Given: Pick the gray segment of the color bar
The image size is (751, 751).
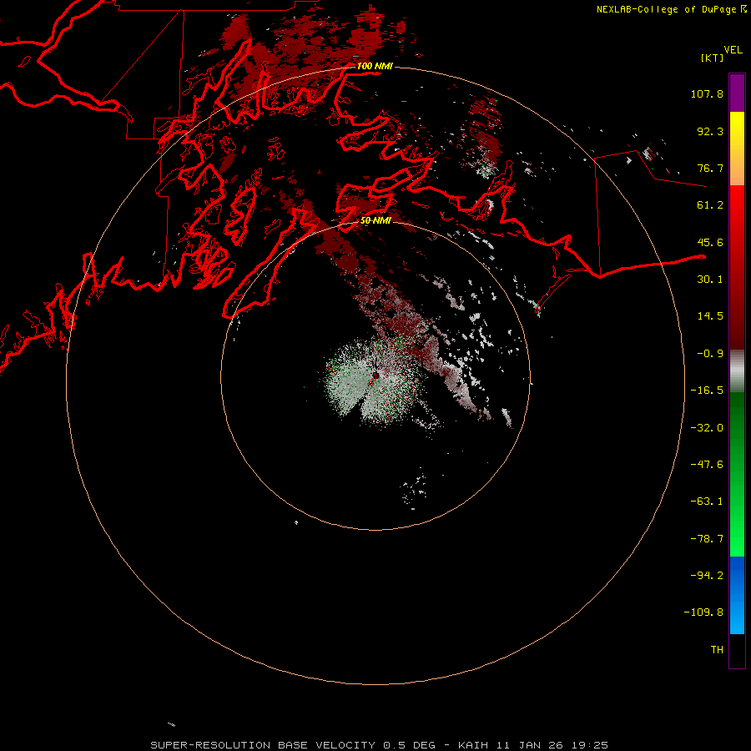Looking at the screenshot, I should (737, 371).
